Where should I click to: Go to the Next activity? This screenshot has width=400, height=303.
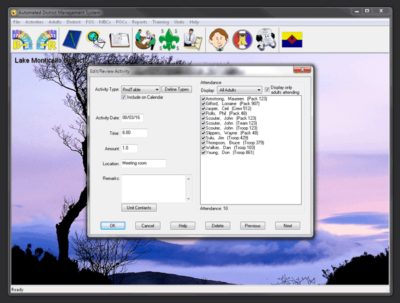[287, 226]
